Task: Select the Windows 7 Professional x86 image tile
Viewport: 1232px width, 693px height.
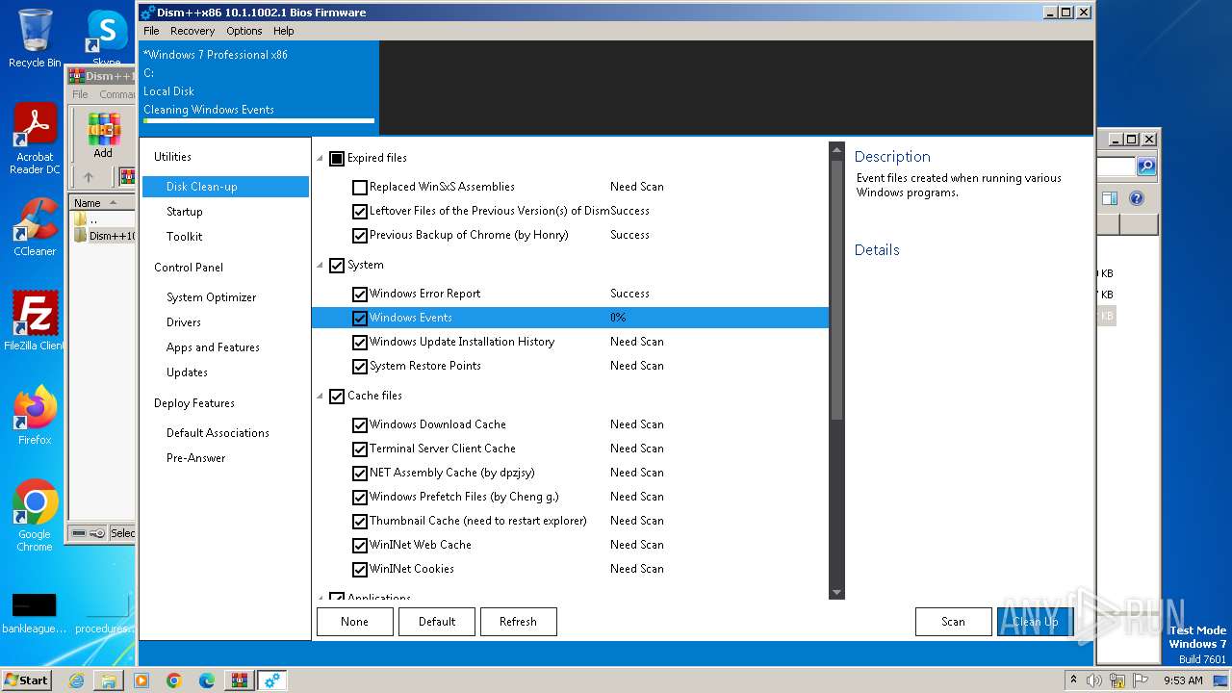Action: coord(259,87)
